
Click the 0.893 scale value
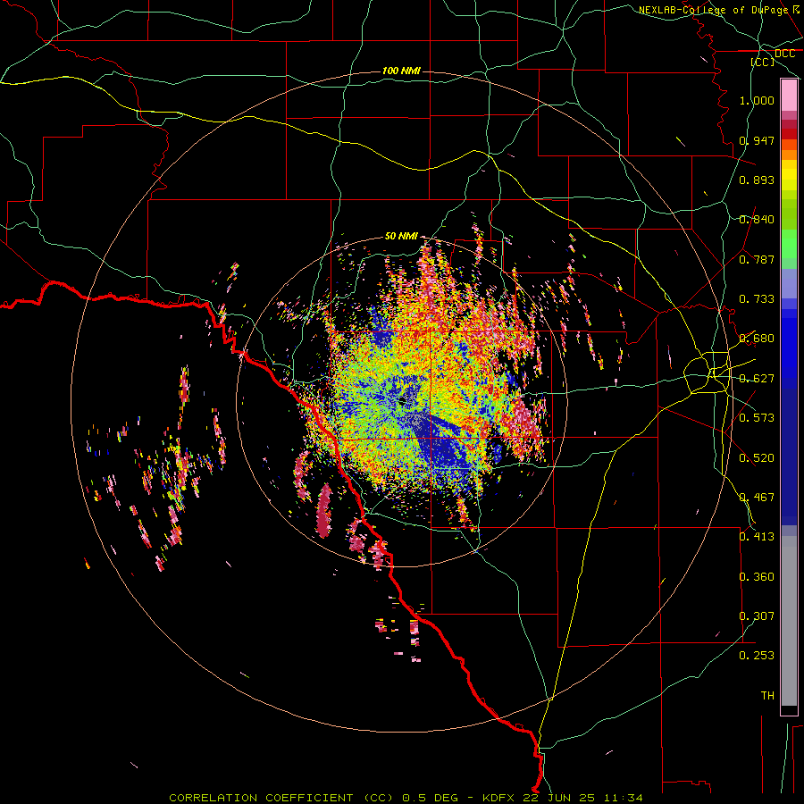click(757, 180)
